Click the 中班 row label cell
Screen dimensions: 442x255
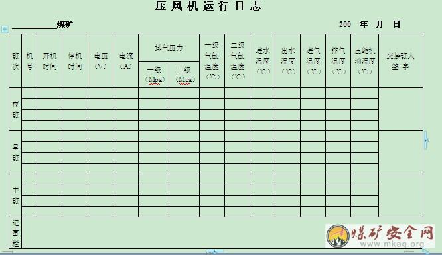click(15, 195)
